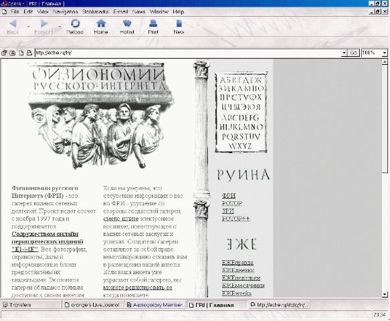Viewport: 390px width, 321px height.
Task: Restore the inner document window
Action: [x=378, y=11]
